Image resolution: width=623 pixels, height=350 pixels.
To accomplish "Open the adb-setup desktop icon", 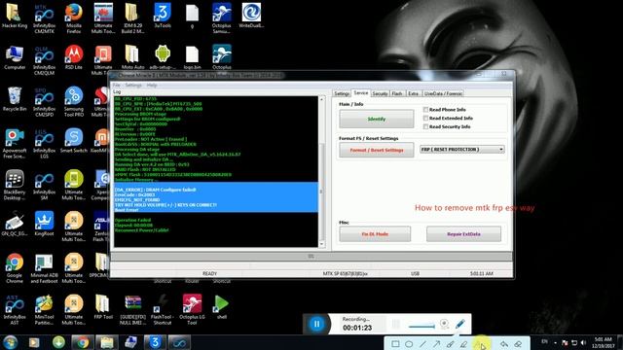I will pyautogui.click(x=163, y=57).
